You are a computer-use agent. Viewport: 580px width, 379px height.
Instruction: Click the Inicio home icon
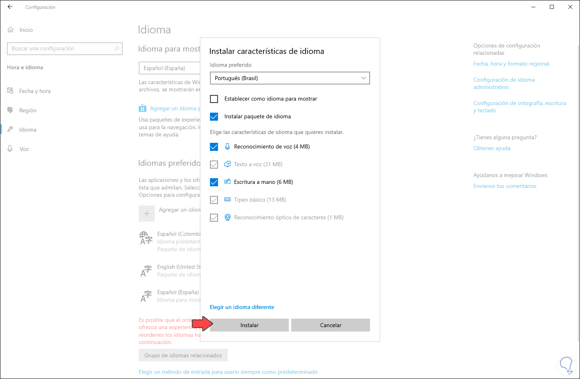point(10,30)
